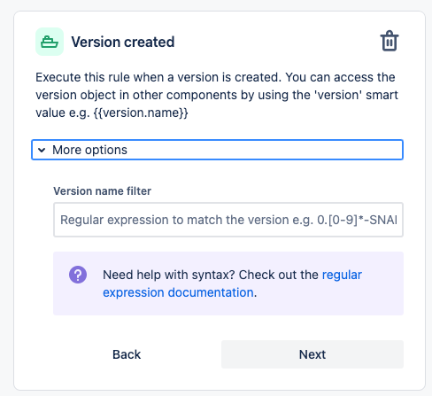Click the blue outlined More options bar

tap(217, 150)
